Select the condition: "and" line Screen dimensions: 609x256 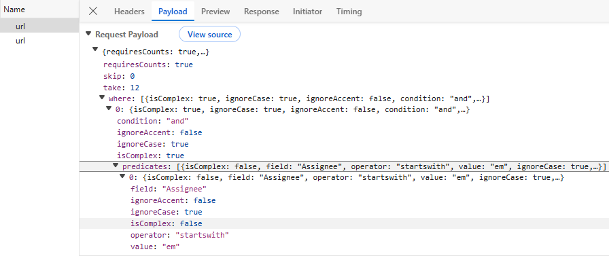pos(153,121)
